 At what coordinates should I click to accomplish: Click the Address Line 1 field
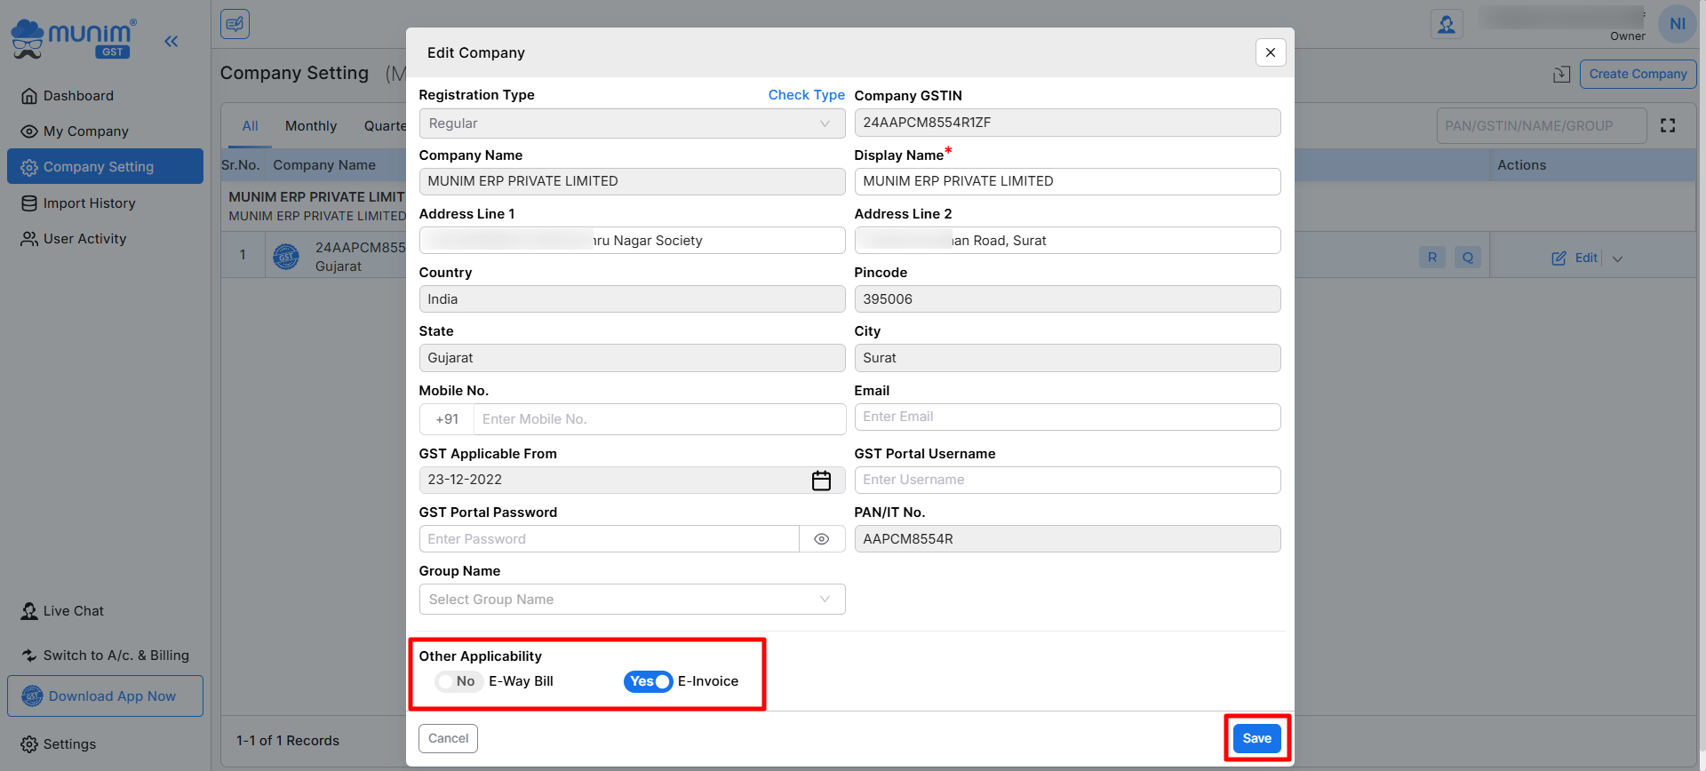pyautogui.click(x=632, y=241)
